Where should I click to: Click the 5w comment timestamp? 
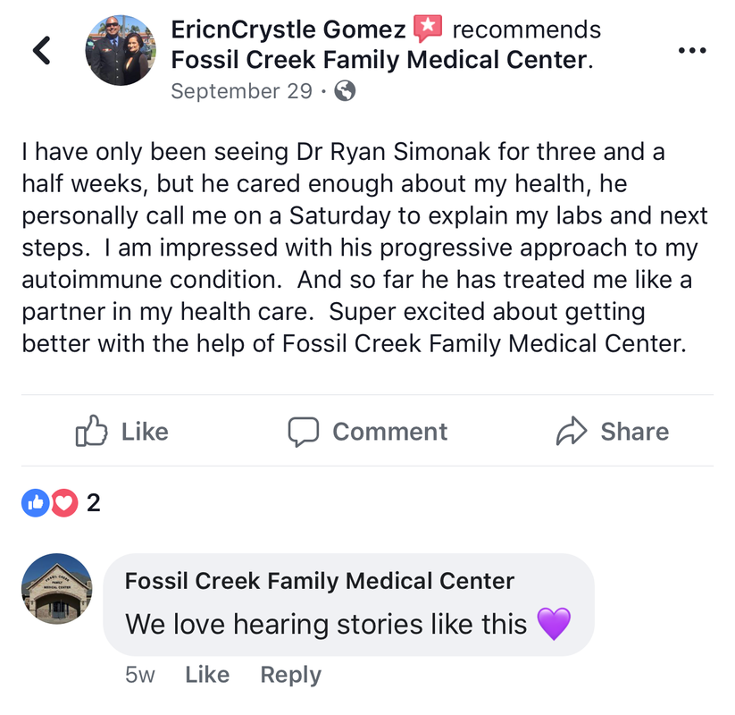pyautogui.click(x=140, y=675)
